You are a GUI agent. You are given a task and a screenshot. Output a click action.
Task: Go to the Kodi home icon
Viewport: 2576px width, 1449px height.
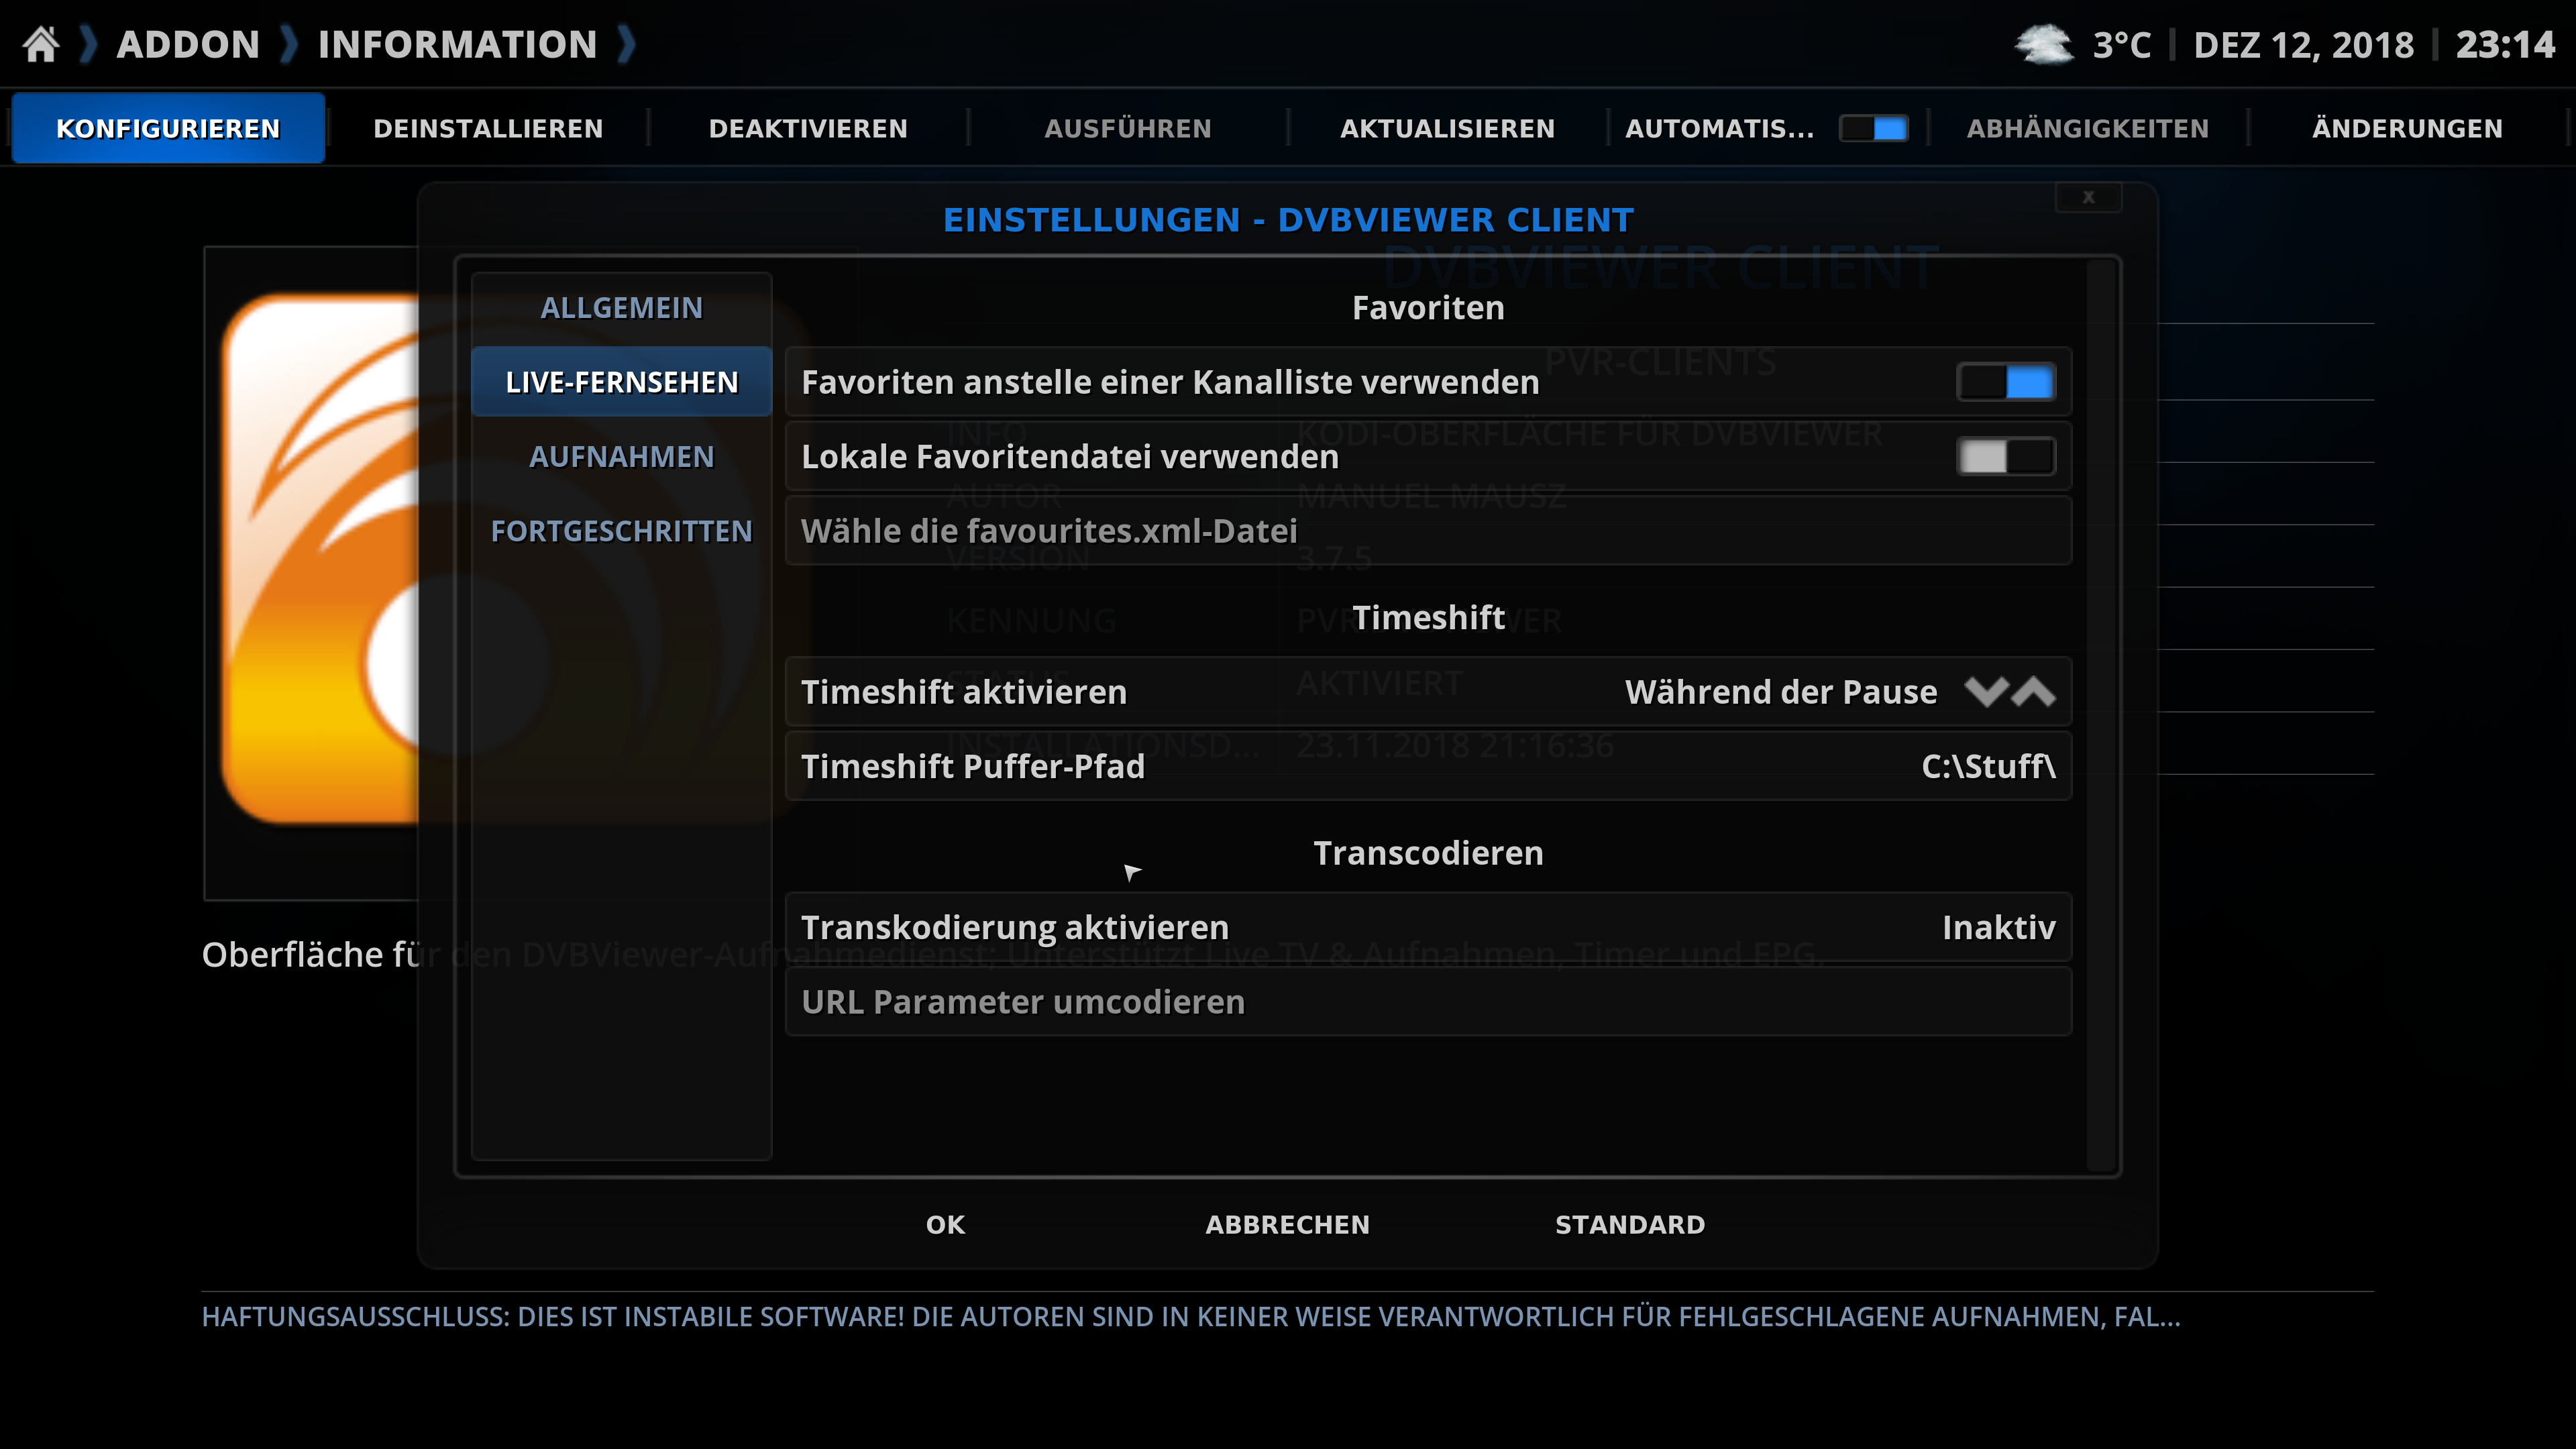pos(41,44)
